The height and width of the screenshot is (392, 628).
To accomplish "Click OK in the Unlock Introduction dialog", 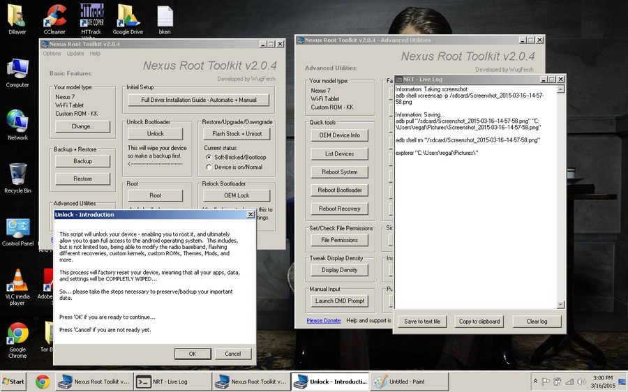I will (x=193, y=354).
